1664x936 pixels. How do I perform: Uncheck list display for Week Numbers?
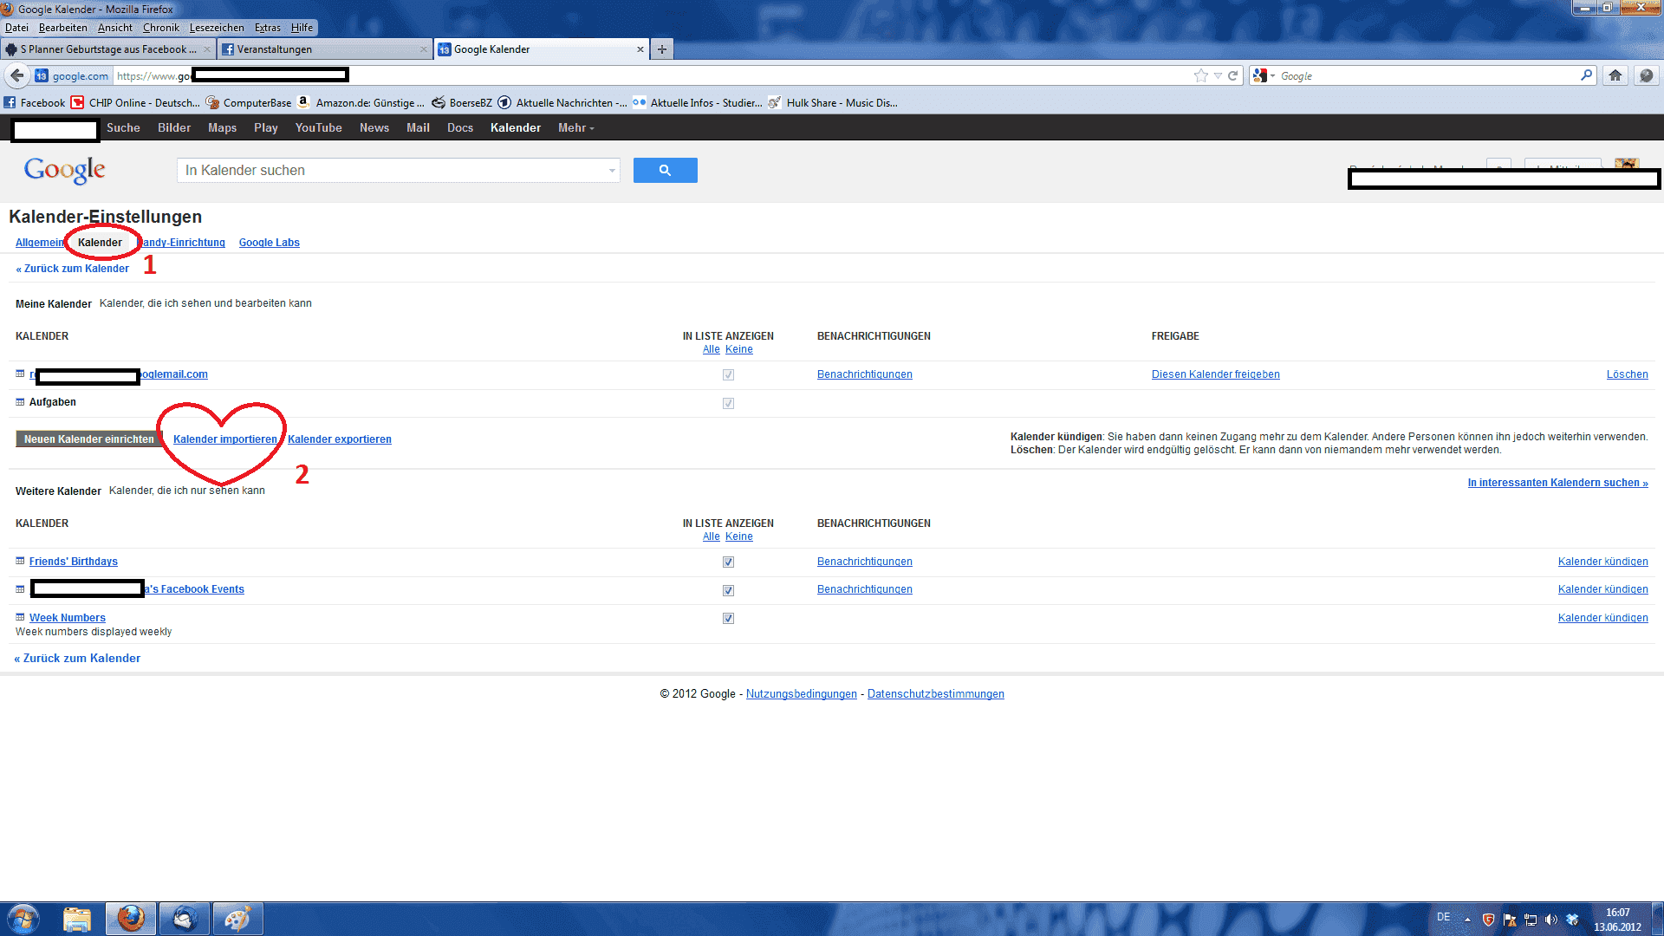[x=728, y=619]
